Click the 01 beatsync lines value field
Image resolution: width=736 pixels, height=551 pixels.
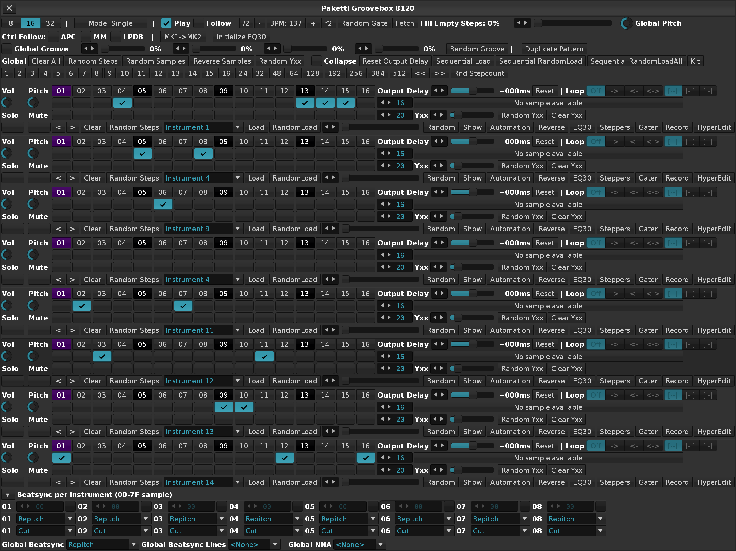[x=40, y=507]
